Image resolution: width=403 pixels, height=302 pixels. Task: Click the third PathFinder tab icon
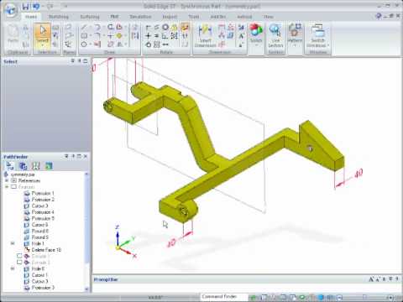36,166
